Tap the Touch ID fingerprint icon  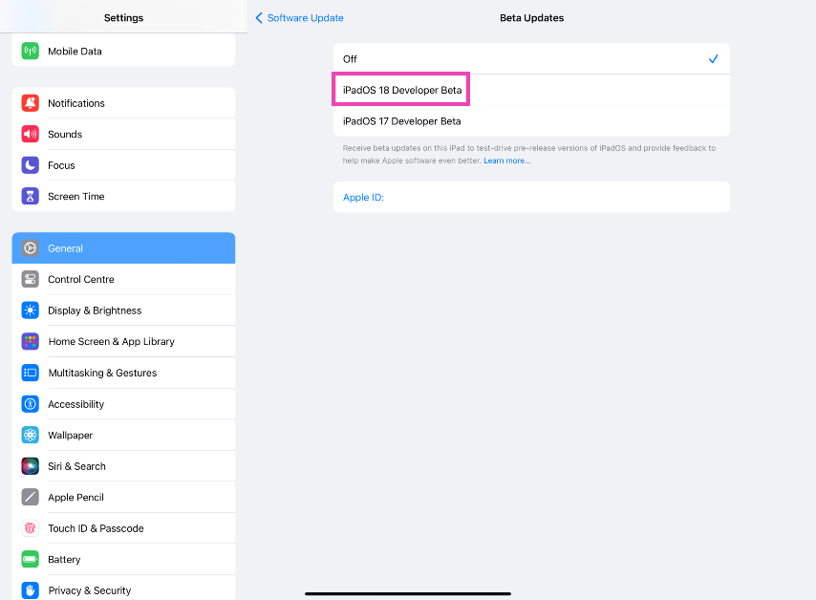coord(31,528)
